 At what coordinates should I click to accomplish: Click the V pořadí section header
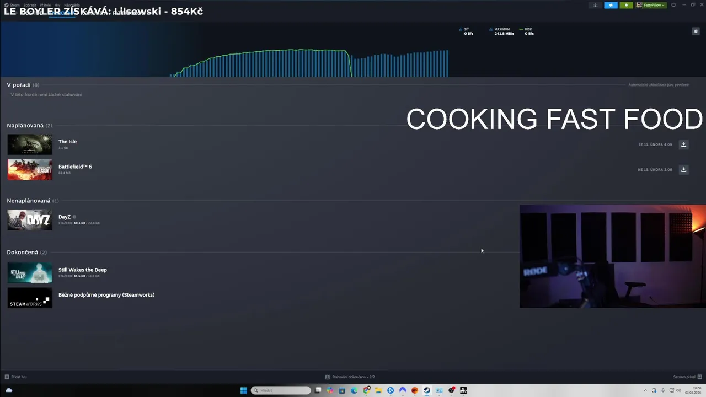click(19, 85)
